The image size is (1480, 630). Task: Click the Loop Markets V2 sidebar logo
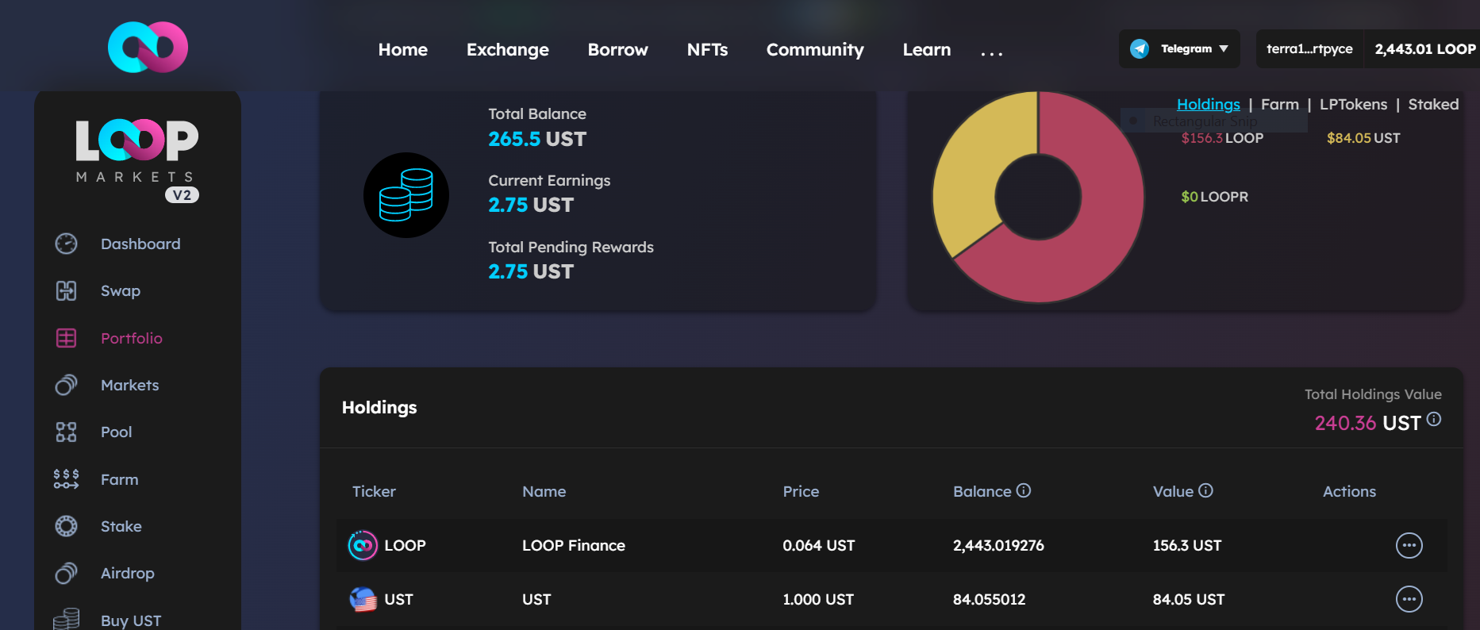tap(137, 161)
